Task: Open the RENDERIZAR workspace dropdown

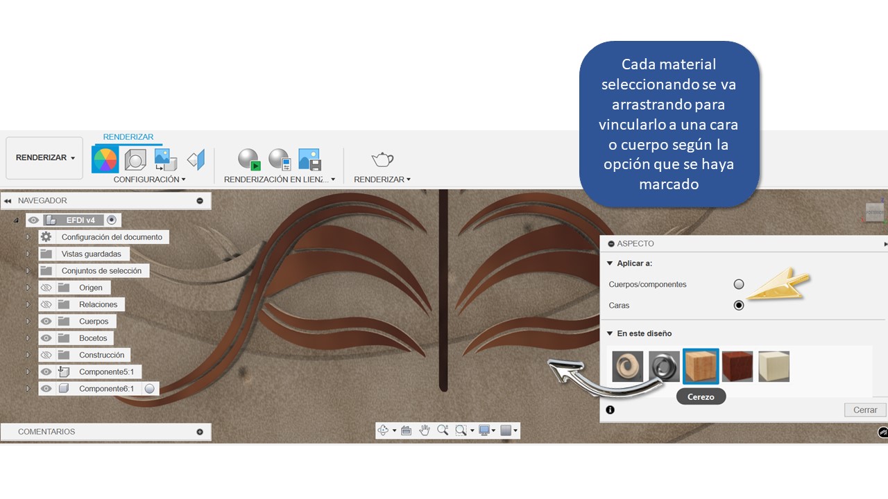Action: click(x=45, y=158)
